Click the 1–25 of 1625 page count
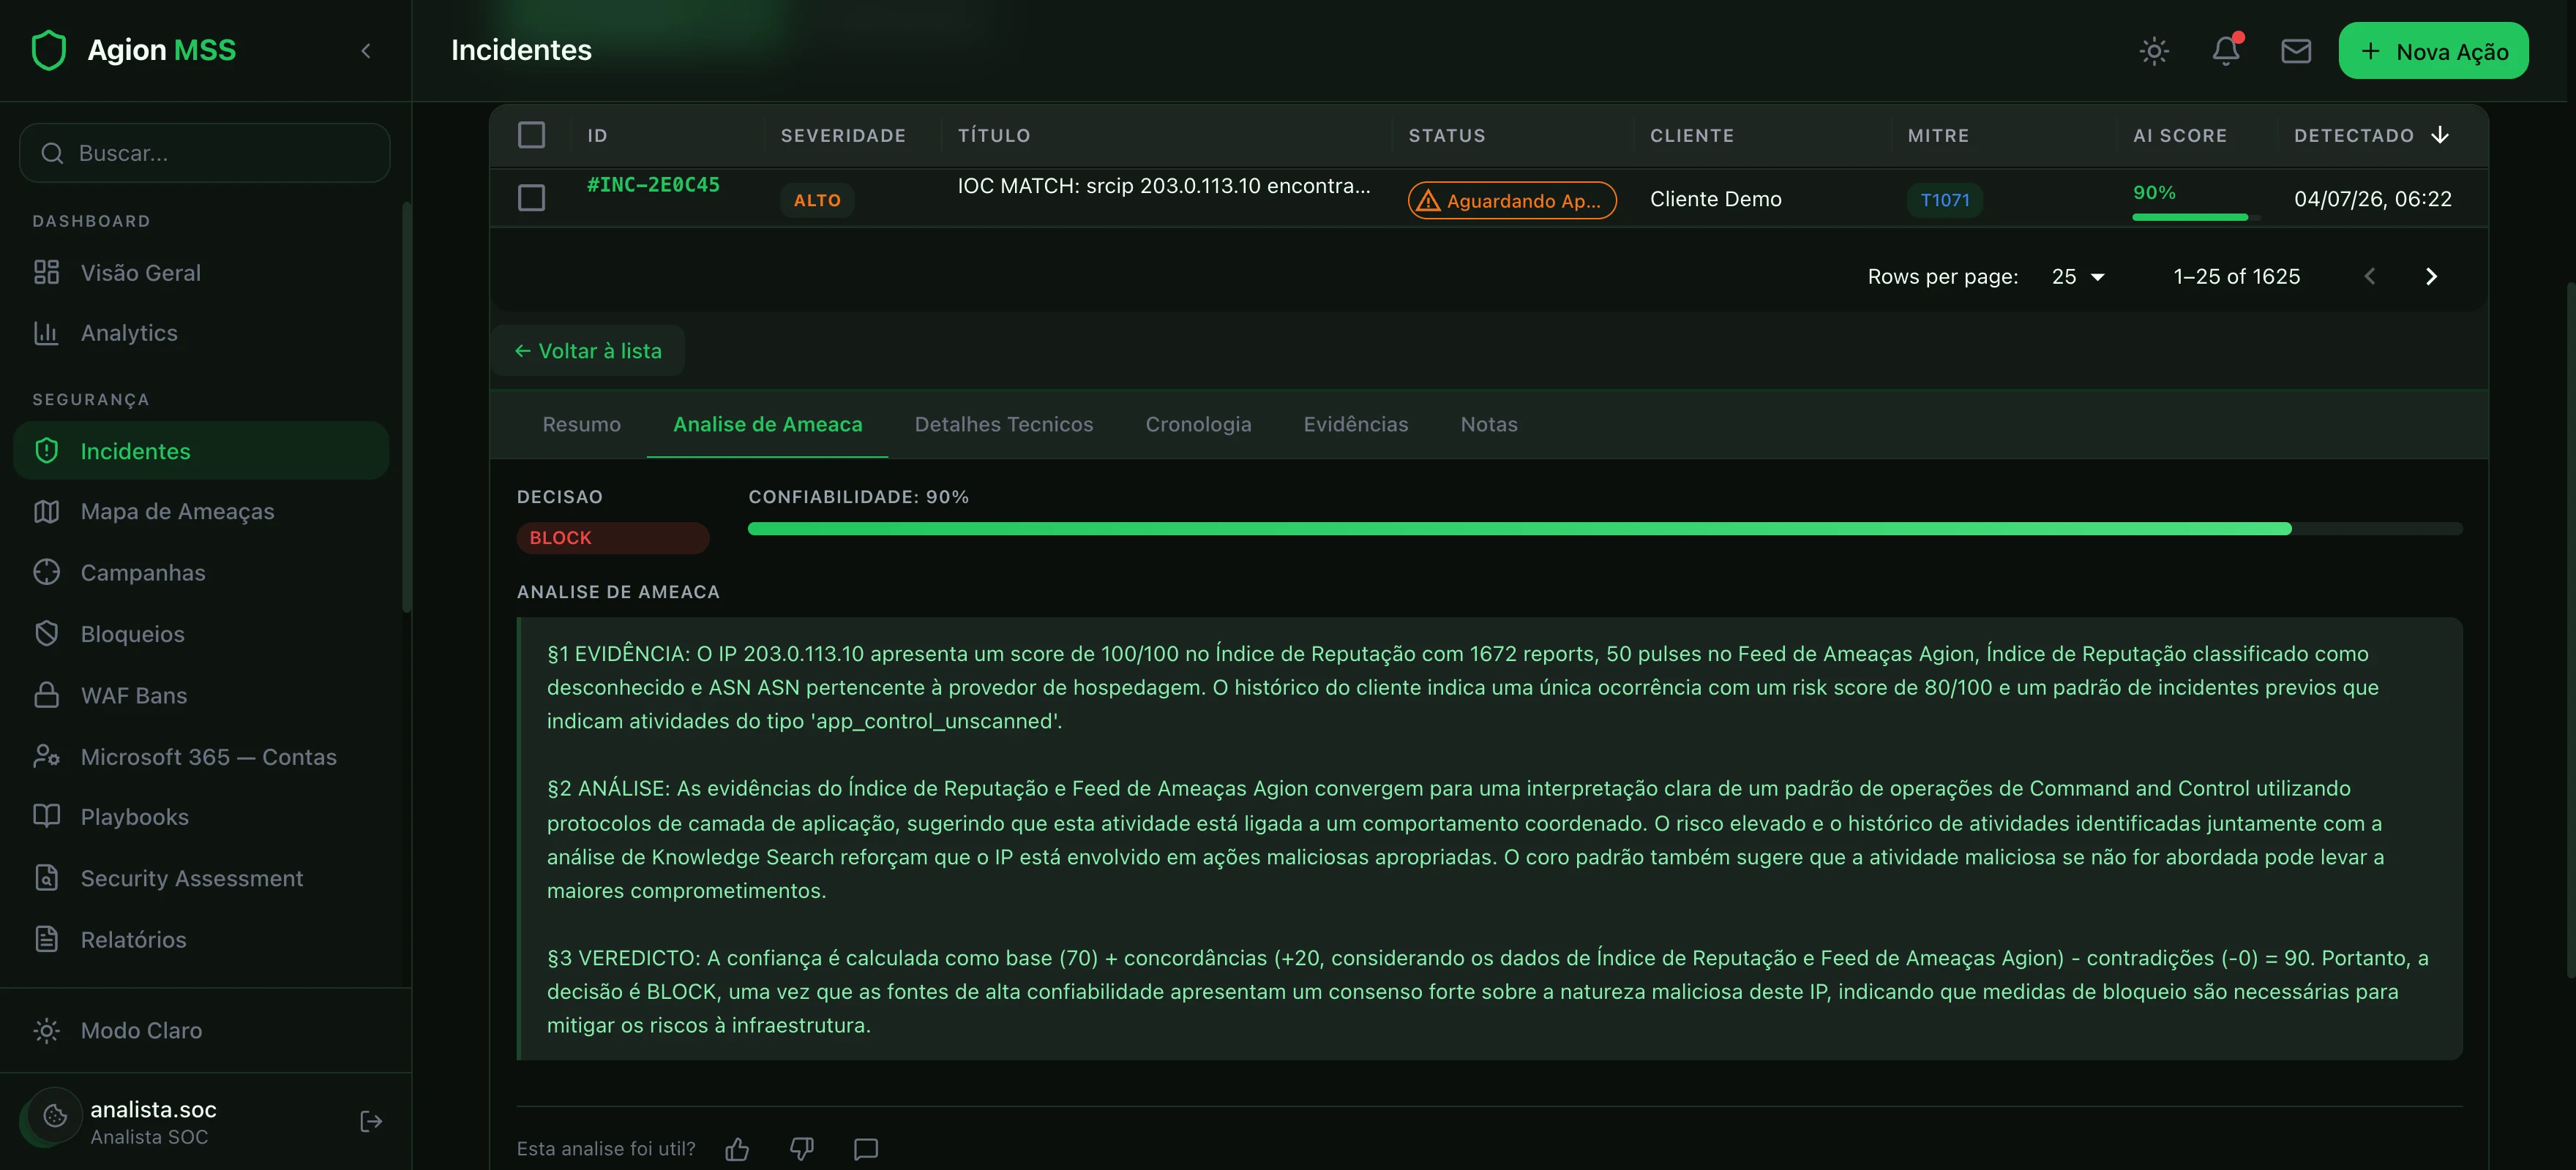This screenshot has width=2576, height=1170. click(2237, 276)
